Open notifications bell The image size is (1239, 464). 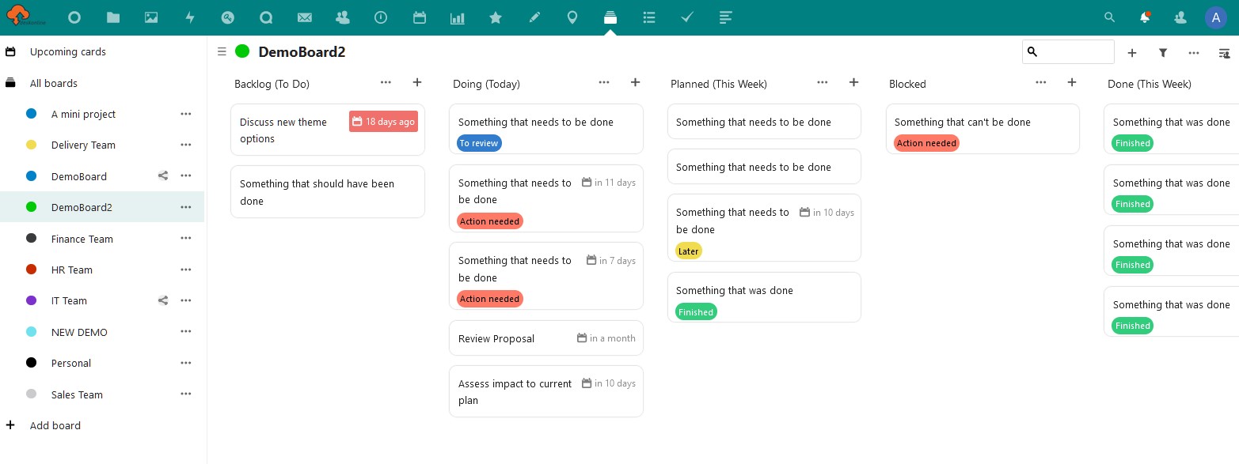[1145, 17]
